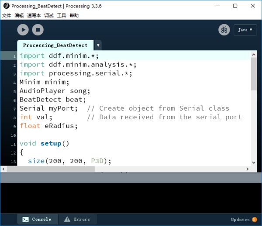Click the orange updates count badge
The image size is (262, 226).
tap(254, 219)
